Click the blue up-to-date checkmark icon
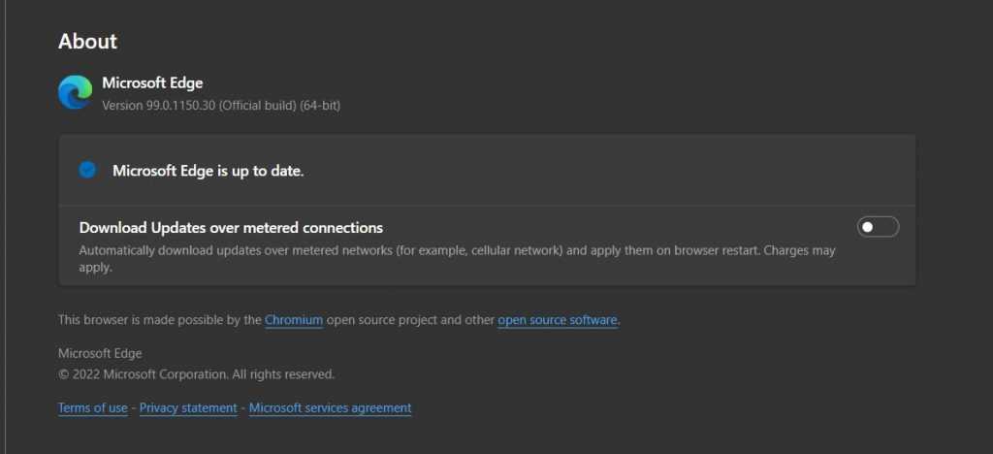The width and height of the screenshot is (993, 454). click(x=87, y=171)
